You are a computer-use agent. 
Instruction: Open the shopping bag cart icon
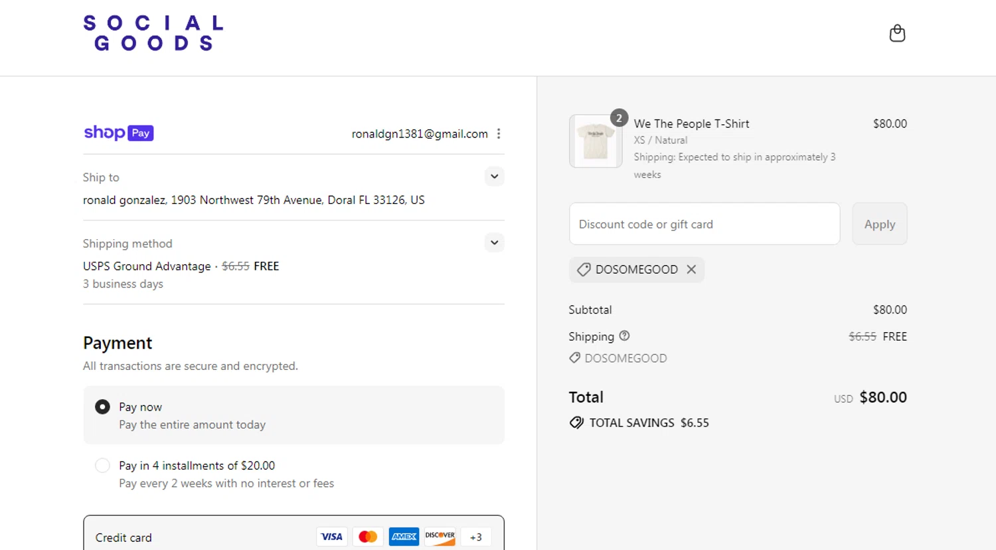pos(897,33)
